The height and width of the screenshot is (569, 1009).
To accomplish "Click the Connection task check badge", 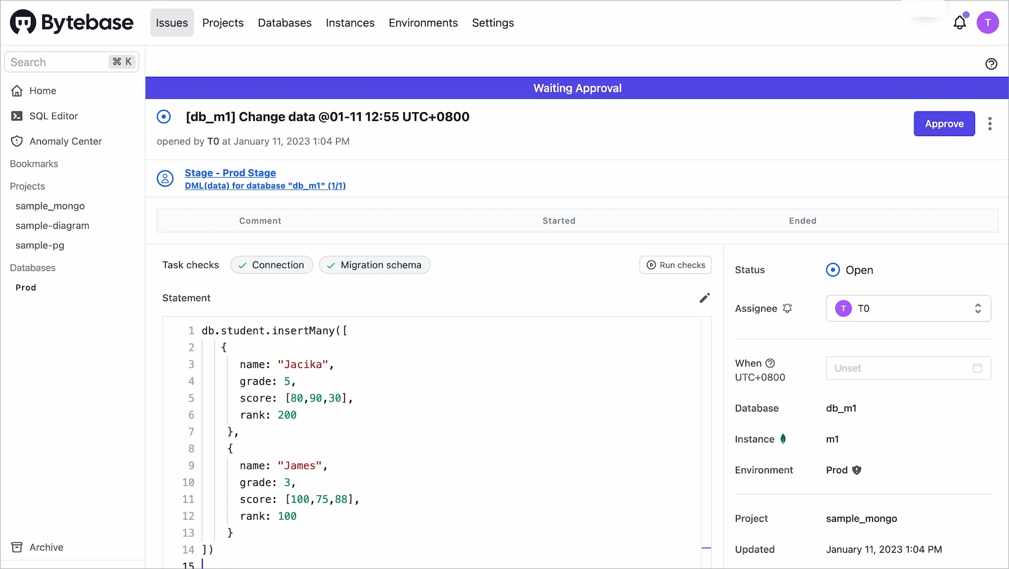I will (272, 265).
